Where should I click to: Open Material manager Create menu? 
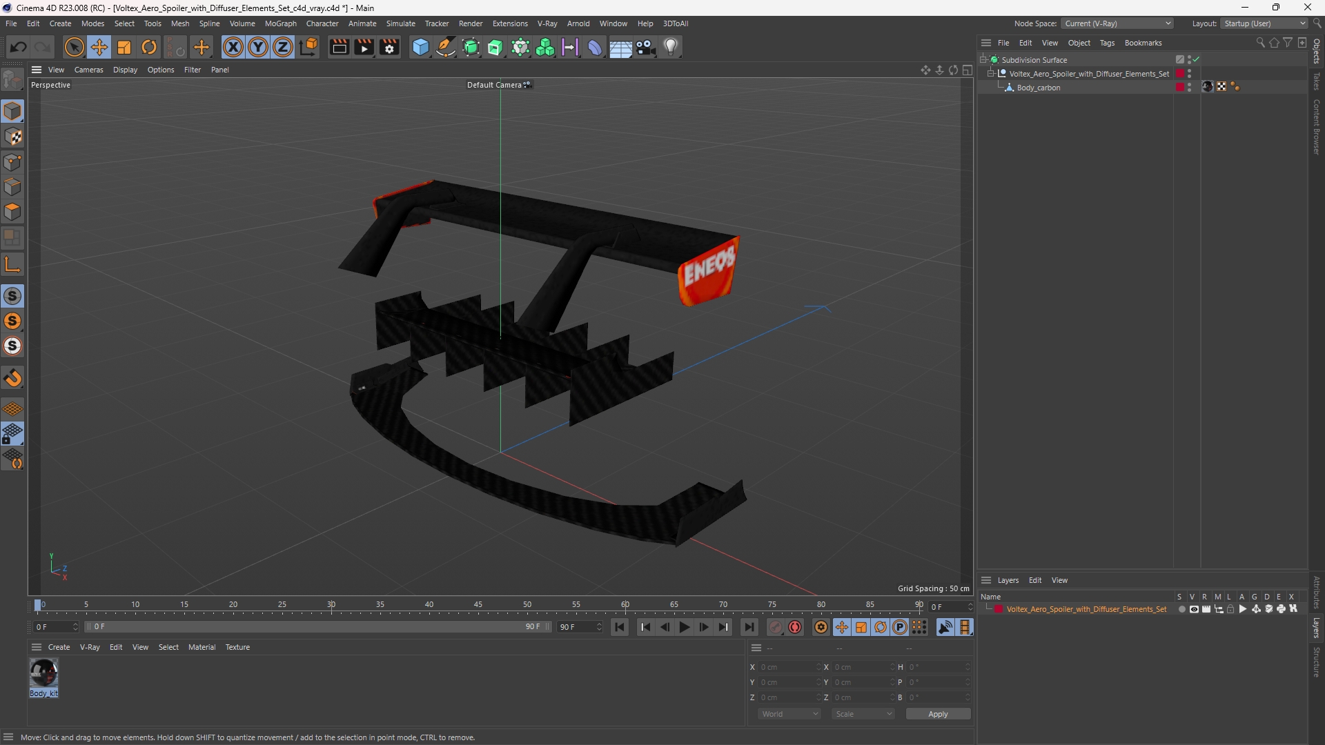point(59,647)
